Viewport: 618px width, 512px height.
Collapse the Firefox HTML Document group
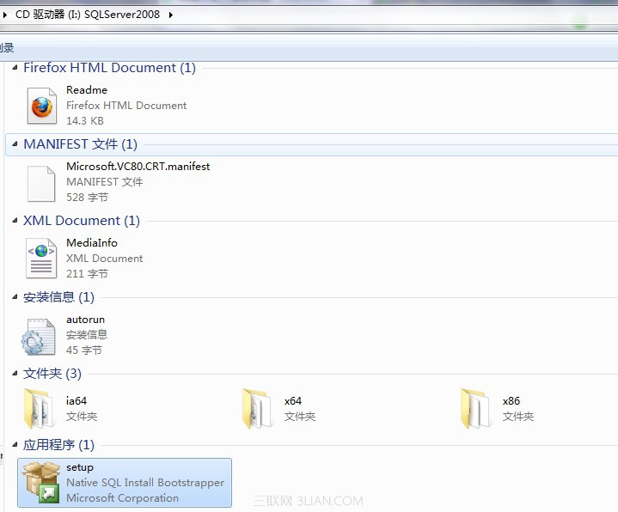point(15,68)
